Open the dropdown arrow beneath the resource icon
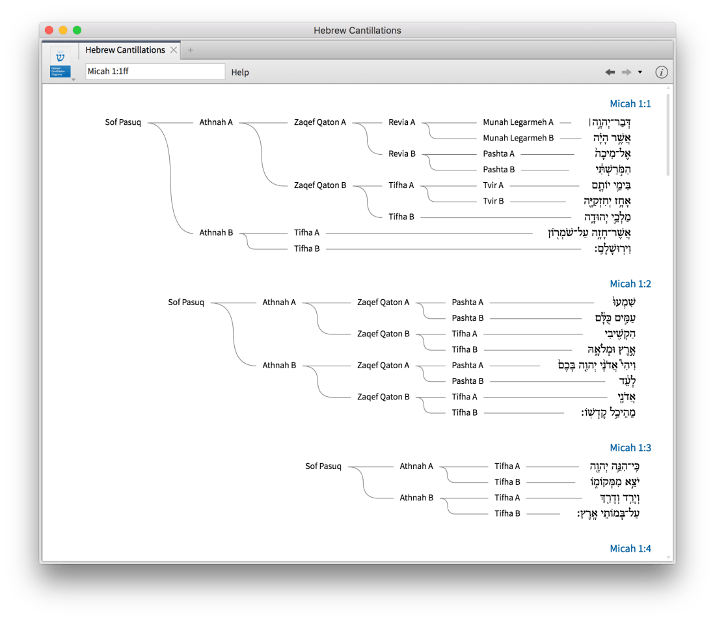Viewport: 715px width, 620px height. click(x=74, y=79)
